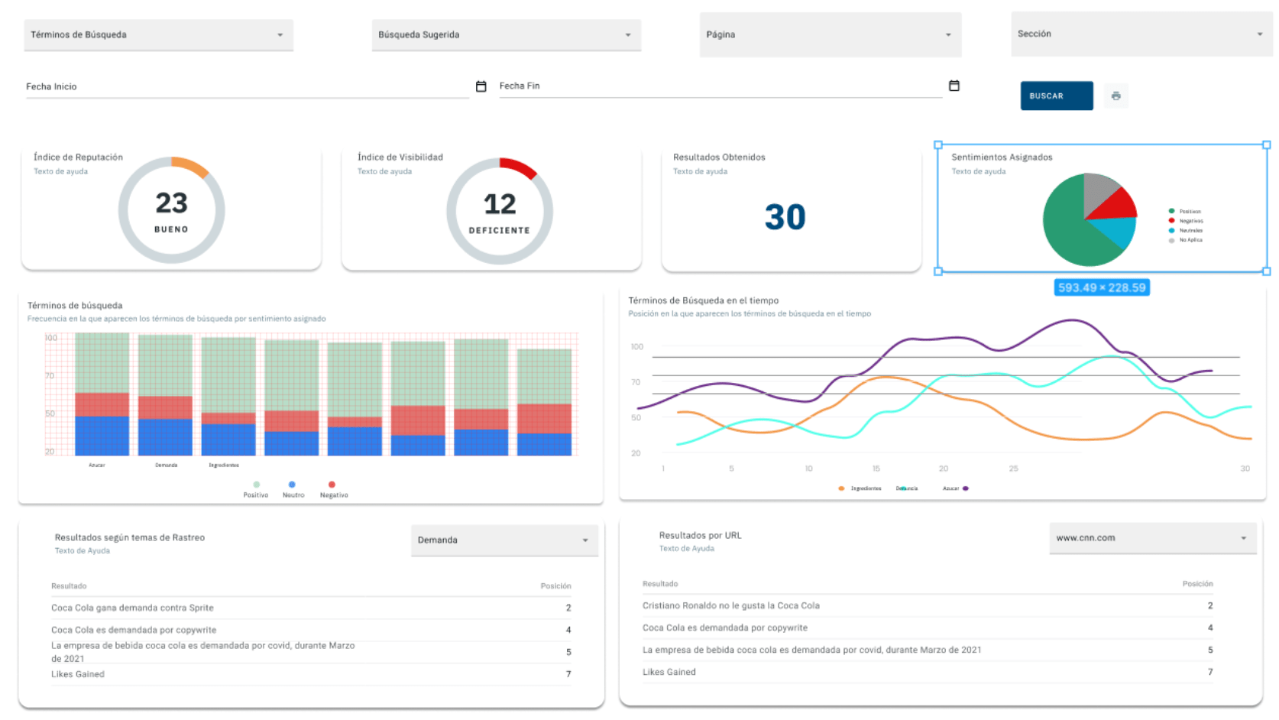Click the Azucar stacked bar

pos(102,394)
